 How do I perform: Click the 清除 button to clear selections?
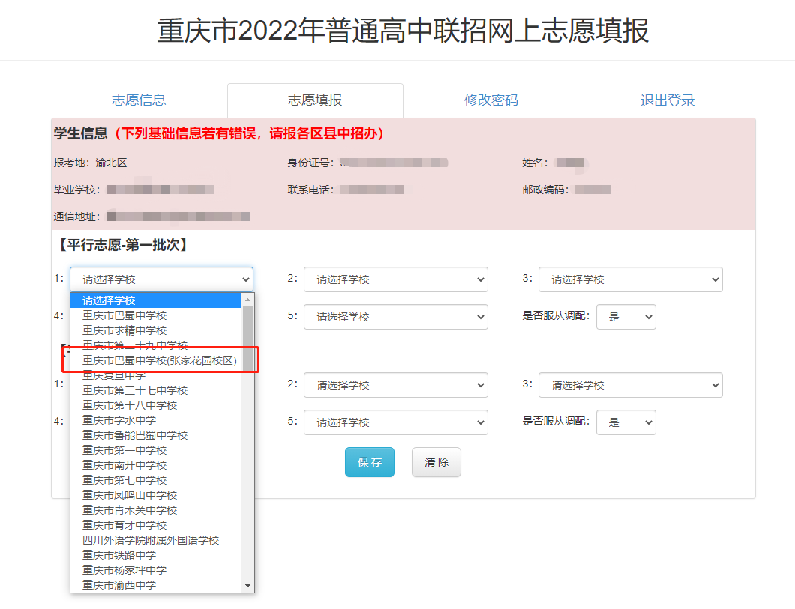[436, 461]
